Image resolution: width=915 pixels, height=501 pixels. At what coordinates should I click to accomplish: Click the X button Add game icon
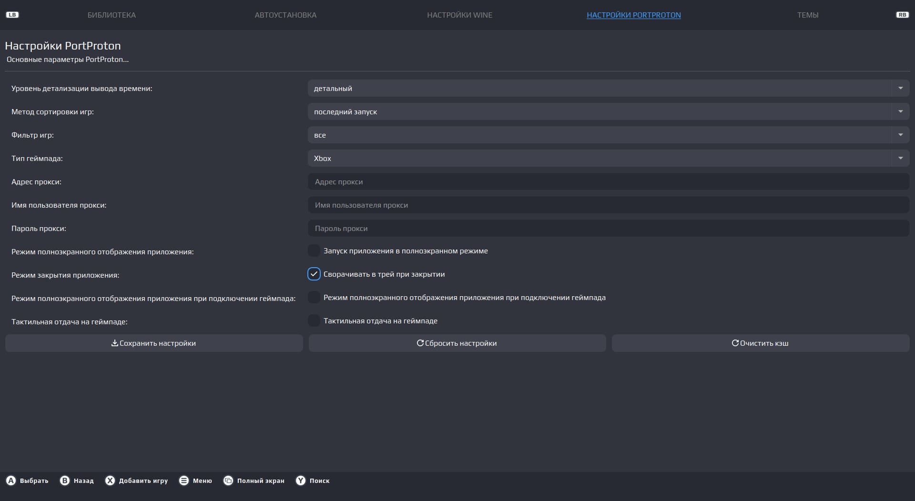point(110,481)
